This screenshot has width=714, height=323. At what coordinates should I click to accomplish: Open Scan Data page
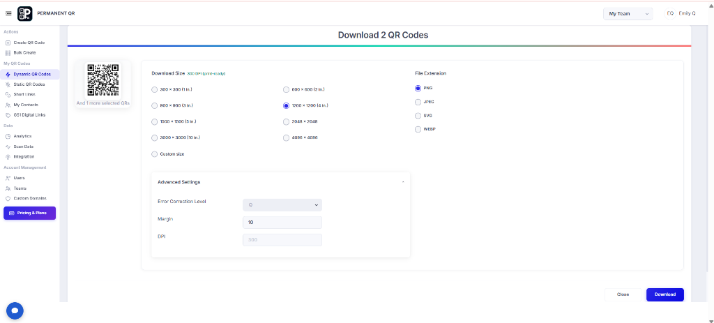(23, 147)
